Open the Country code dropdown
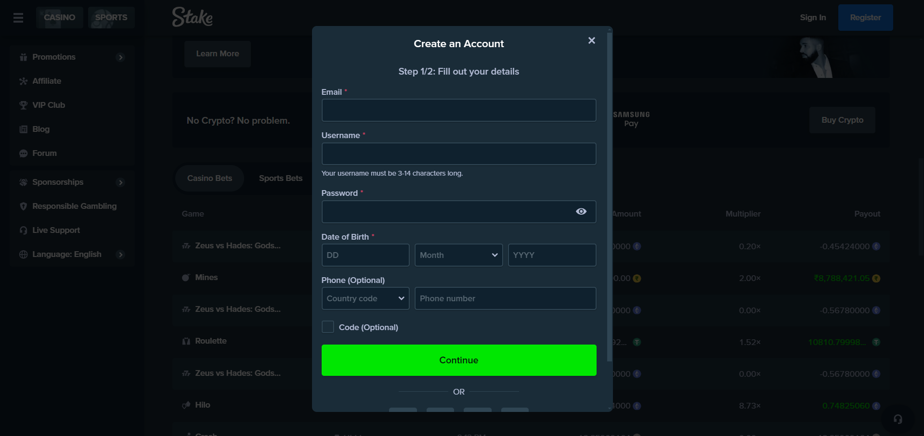 coord(365,298)
